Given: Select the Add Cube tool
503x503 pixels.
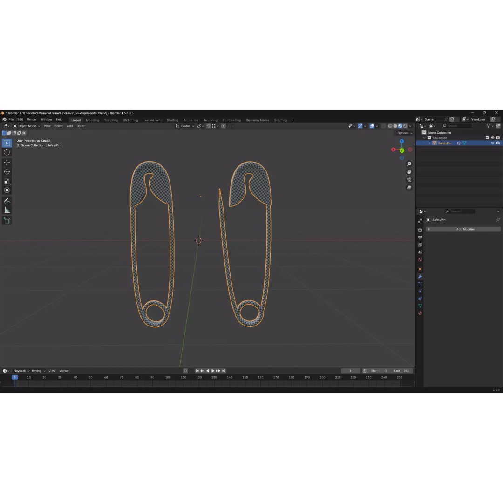Looking at the screenshot, I should (7, 220).
